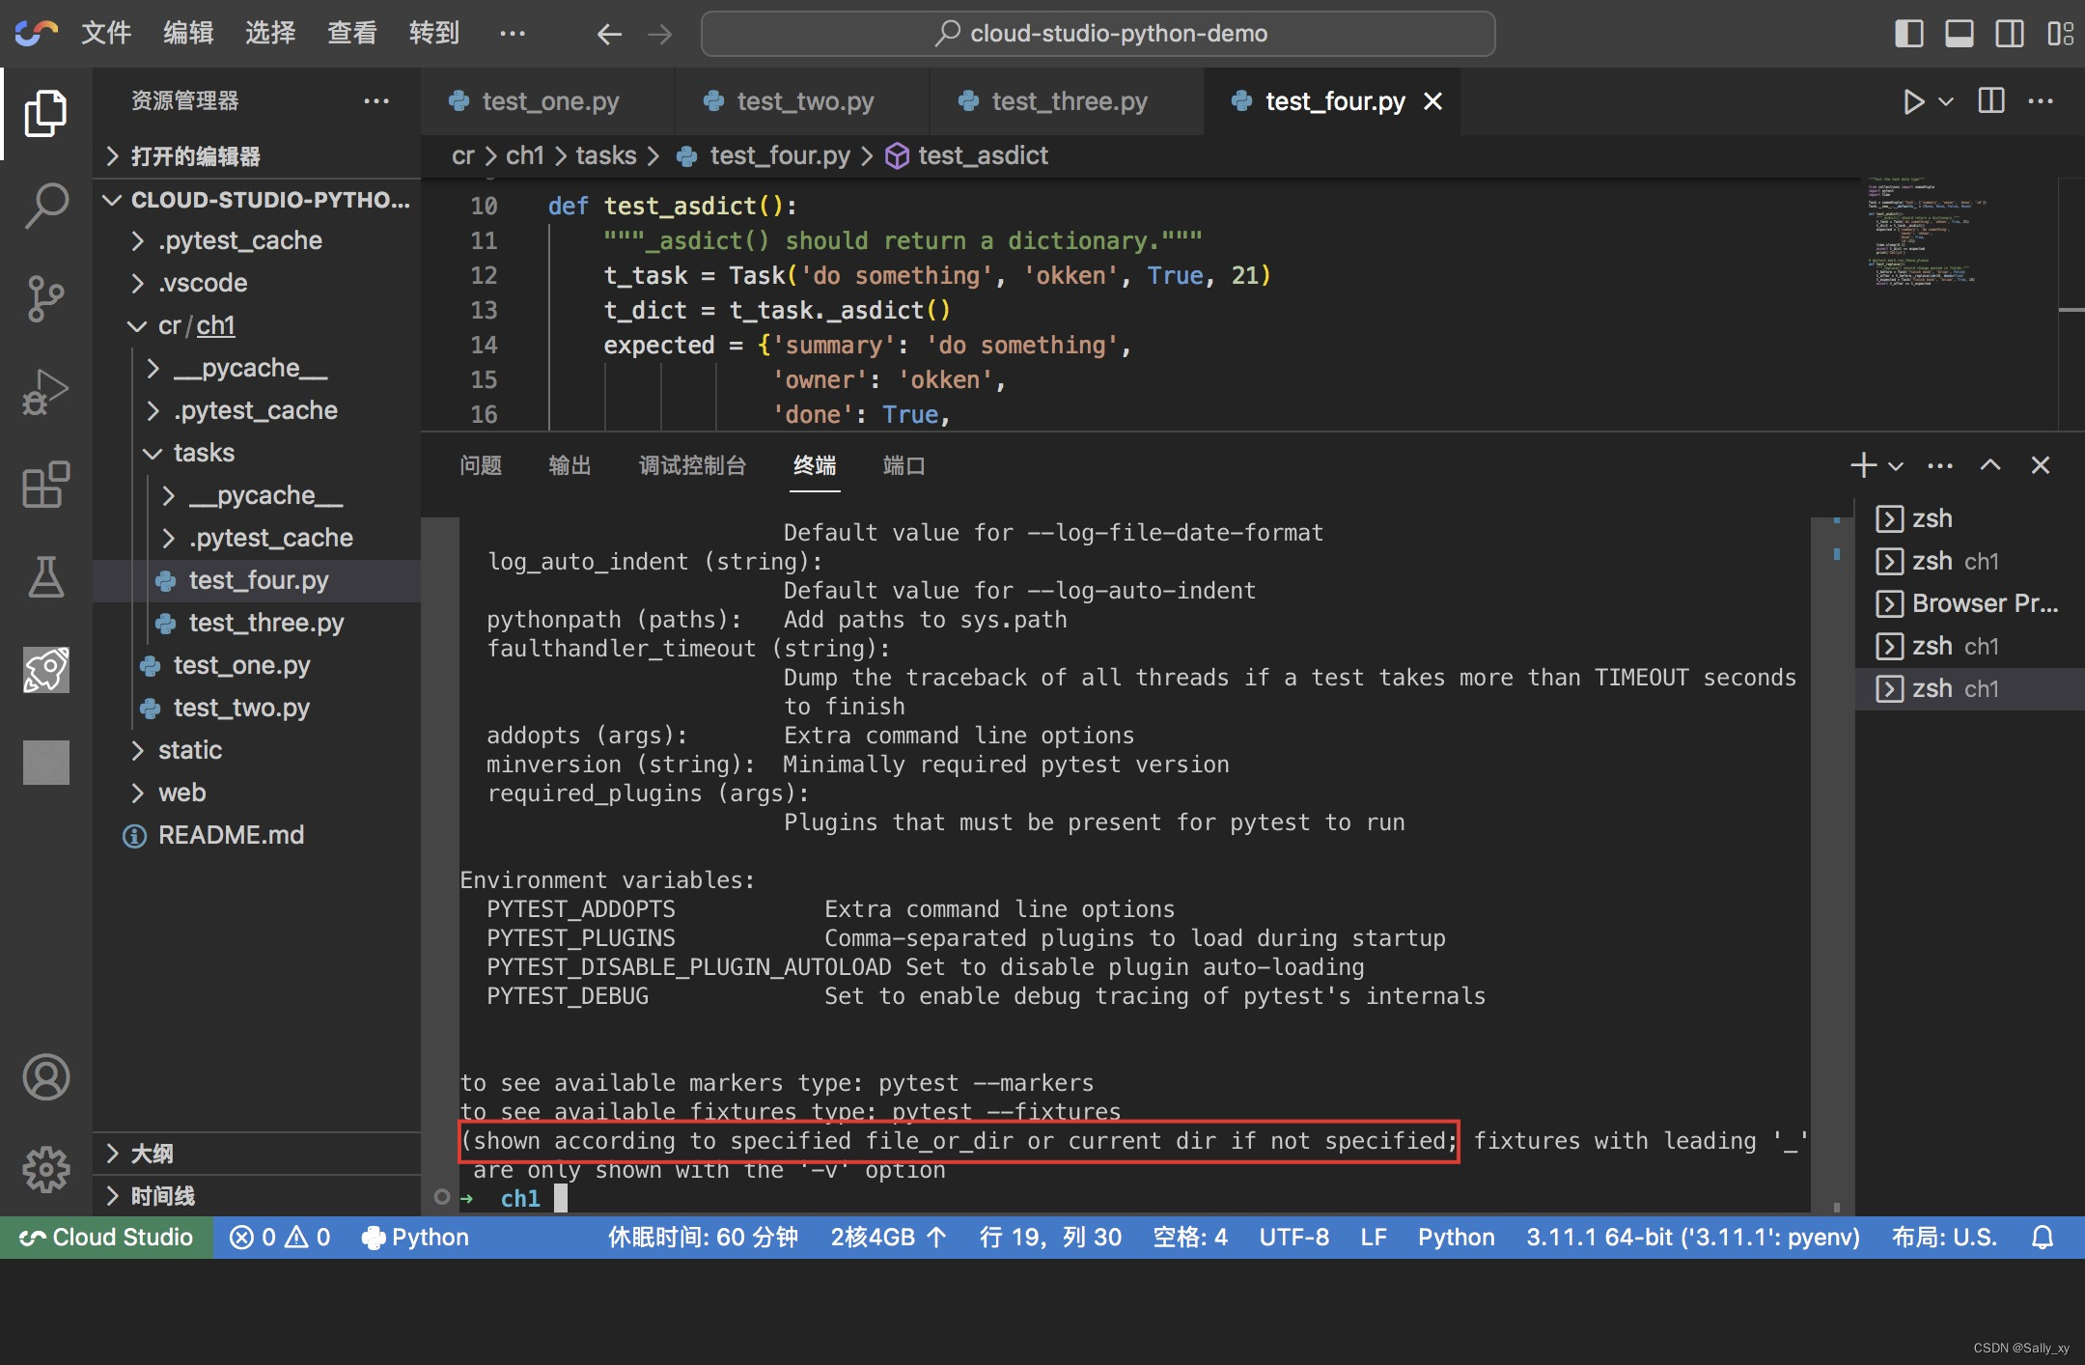Screen dimensions: 2085x1365
Task: Switch to test_three.py editor tab
Action: pyautogui.click(x=1067, y=100)
